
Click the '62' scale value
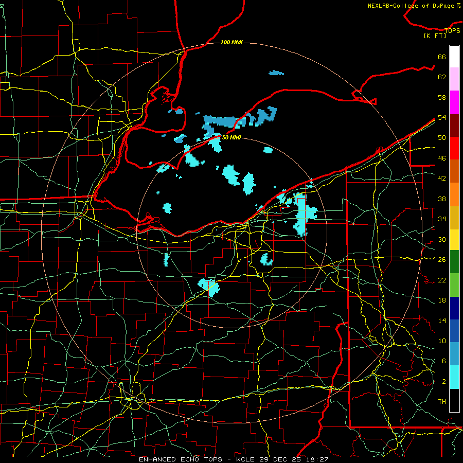click(442, 77)
